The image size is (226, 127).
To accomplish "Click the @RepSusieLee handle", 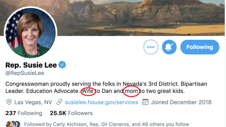I will [x=25, y=73].
